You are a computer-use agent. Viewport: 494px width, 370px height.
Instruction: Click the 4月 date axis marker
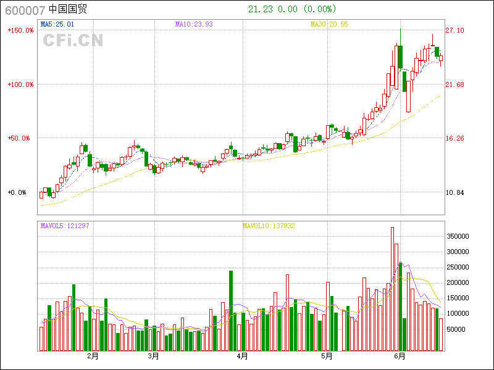242,356
